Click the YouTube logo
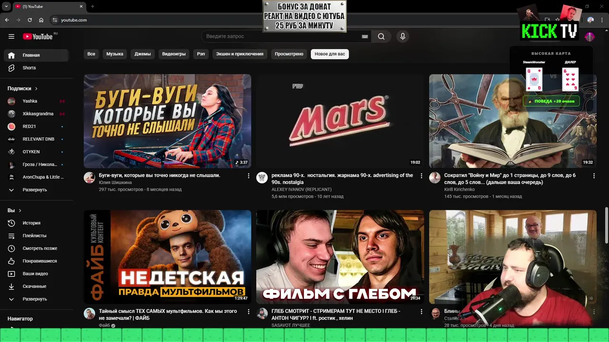Image resolution: width=609 pixels, height=342 pixels. [x=38, y=37]
